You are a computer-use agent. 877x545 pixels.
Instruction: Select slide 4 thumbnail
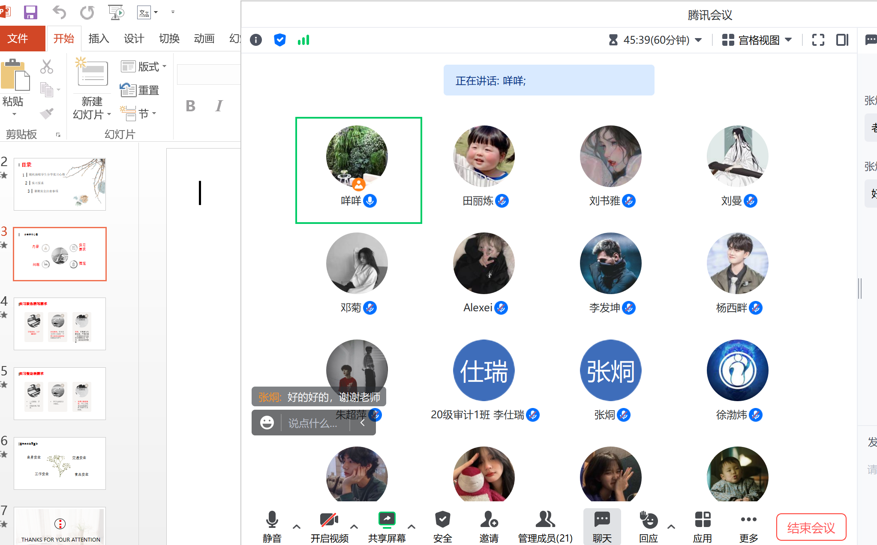tap(60, 324)
